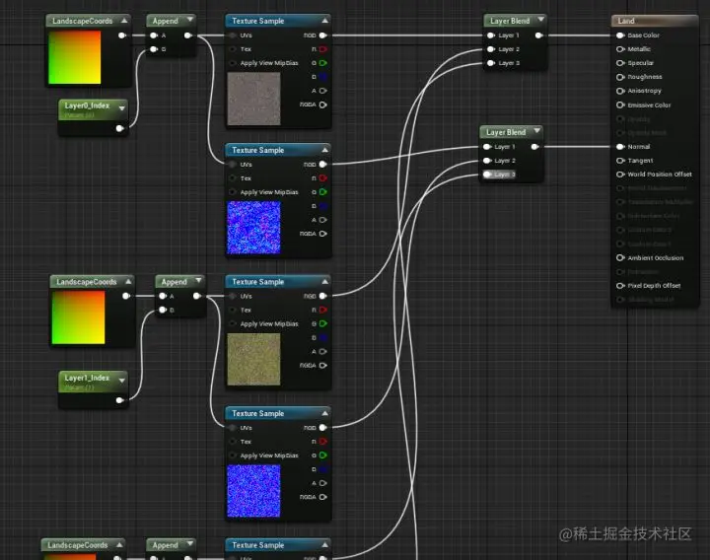Viewport: 710px width, 560px height.
Task: Click RGB output pin of gray Texture Sample
Action: (x=322, y=35)
